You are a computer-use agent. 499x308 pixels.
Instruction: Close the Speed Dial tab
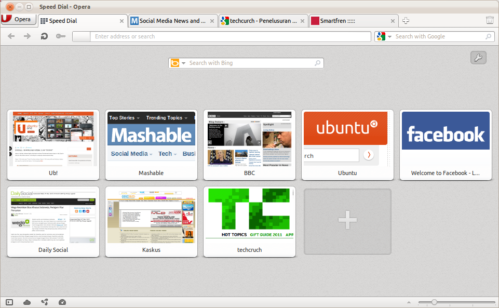[x=122, y=21]
